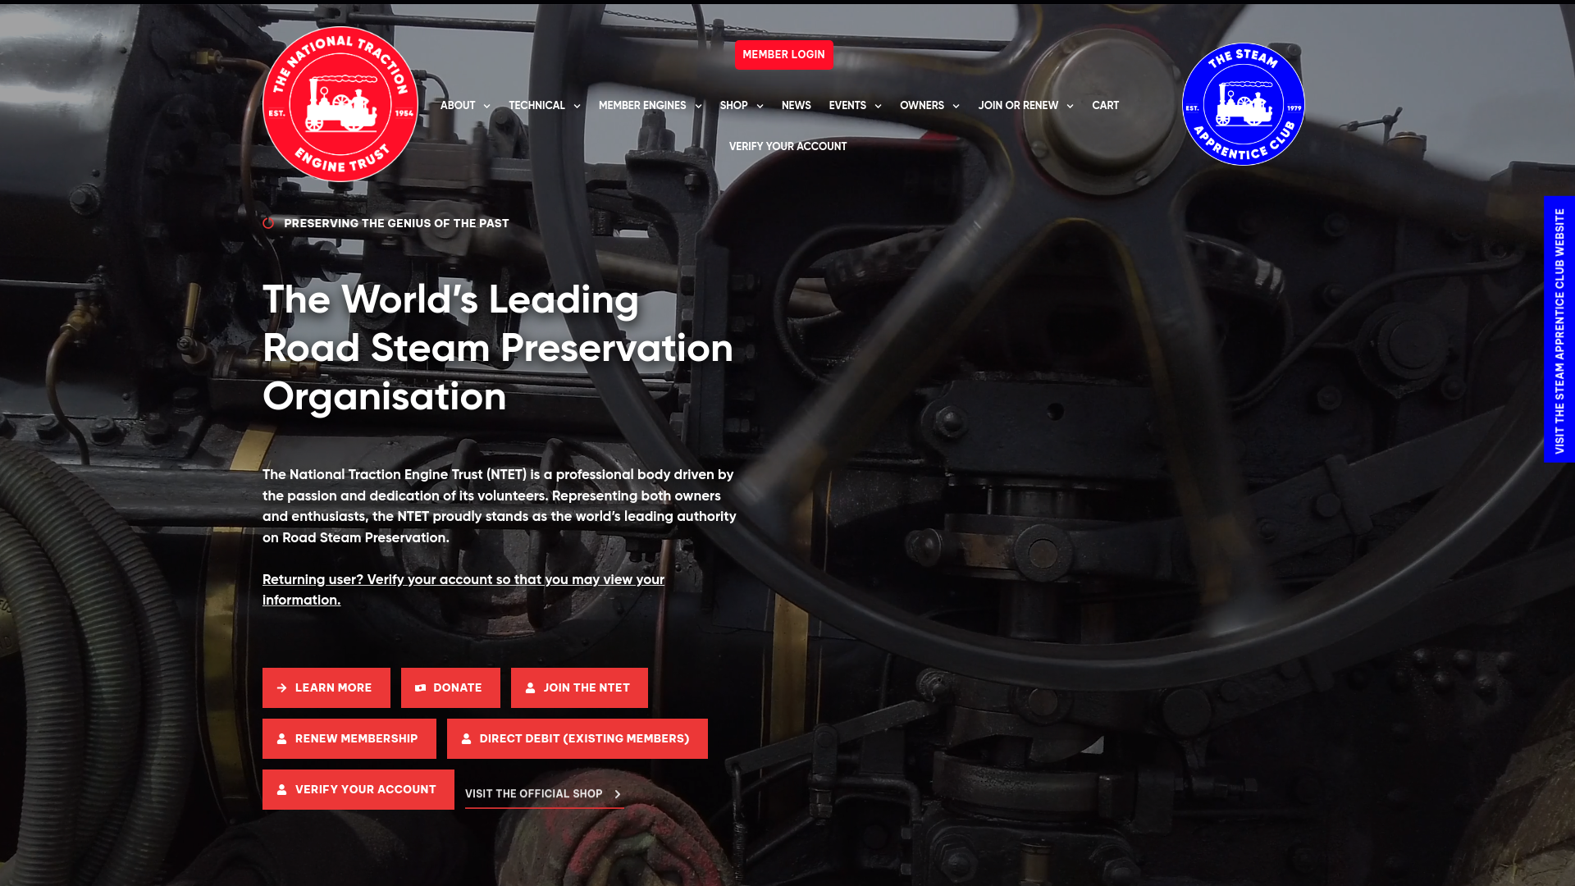
Task: Open Visit the Steam Apprentice Club Website tab
Action: tap(1559, 330)
